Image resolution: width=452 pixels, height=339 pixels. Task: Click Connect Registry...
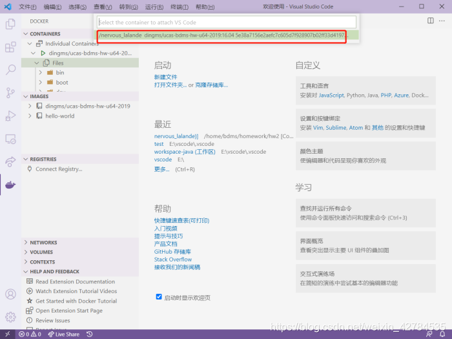tap(59, 169)
